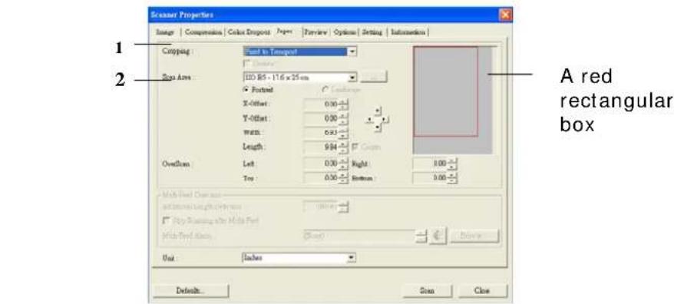This screenshot has width=674, height=304.
Task: Open the Cropping dropdown list
Action: [x=352, y=51]
